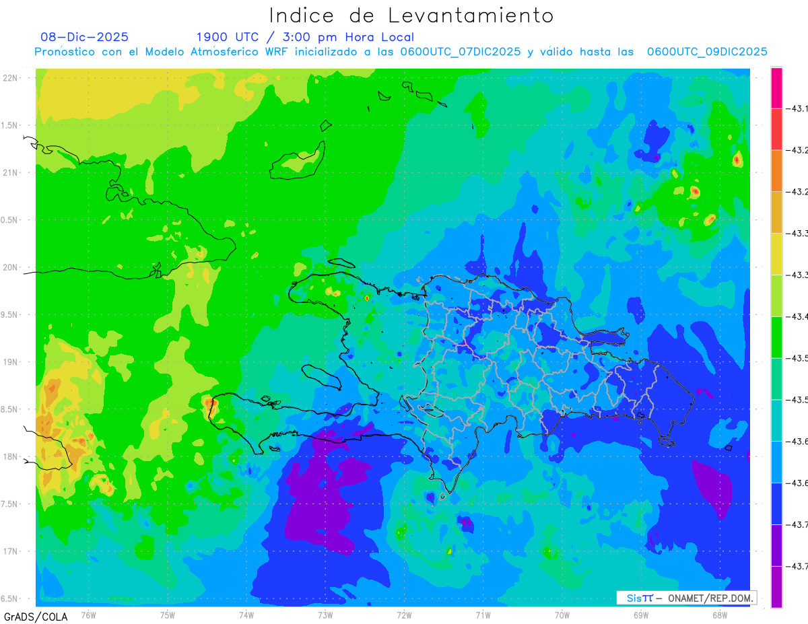Click the 'Pronostico con el Modelo Atmosferico WRF' line
Viewport: 808px width, 624px height.
pyautogui.click(x=401, y=52)
